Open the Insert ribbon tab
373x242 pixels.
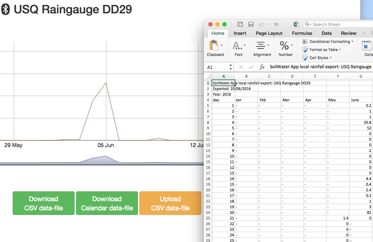(x=240, y=33)
